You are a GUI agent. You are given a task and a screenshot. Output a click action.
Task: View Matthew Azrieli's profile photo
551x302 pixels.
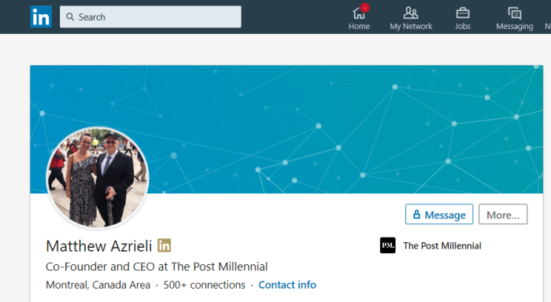coord(98,178)
